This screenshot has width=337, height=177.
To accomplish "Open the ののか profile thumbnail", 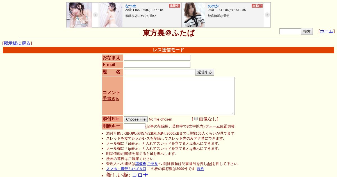I will (193, 15).
